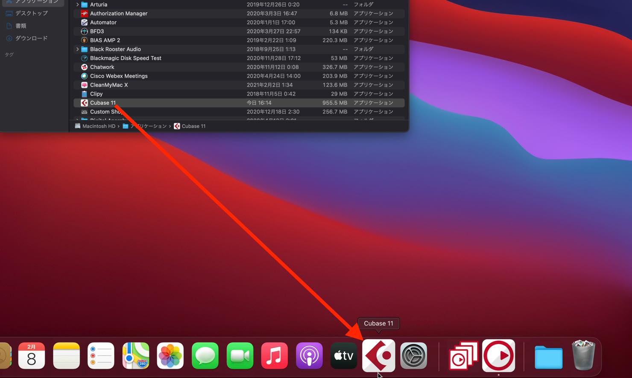Open the blue folder in the Dock

tap(548, 357)
